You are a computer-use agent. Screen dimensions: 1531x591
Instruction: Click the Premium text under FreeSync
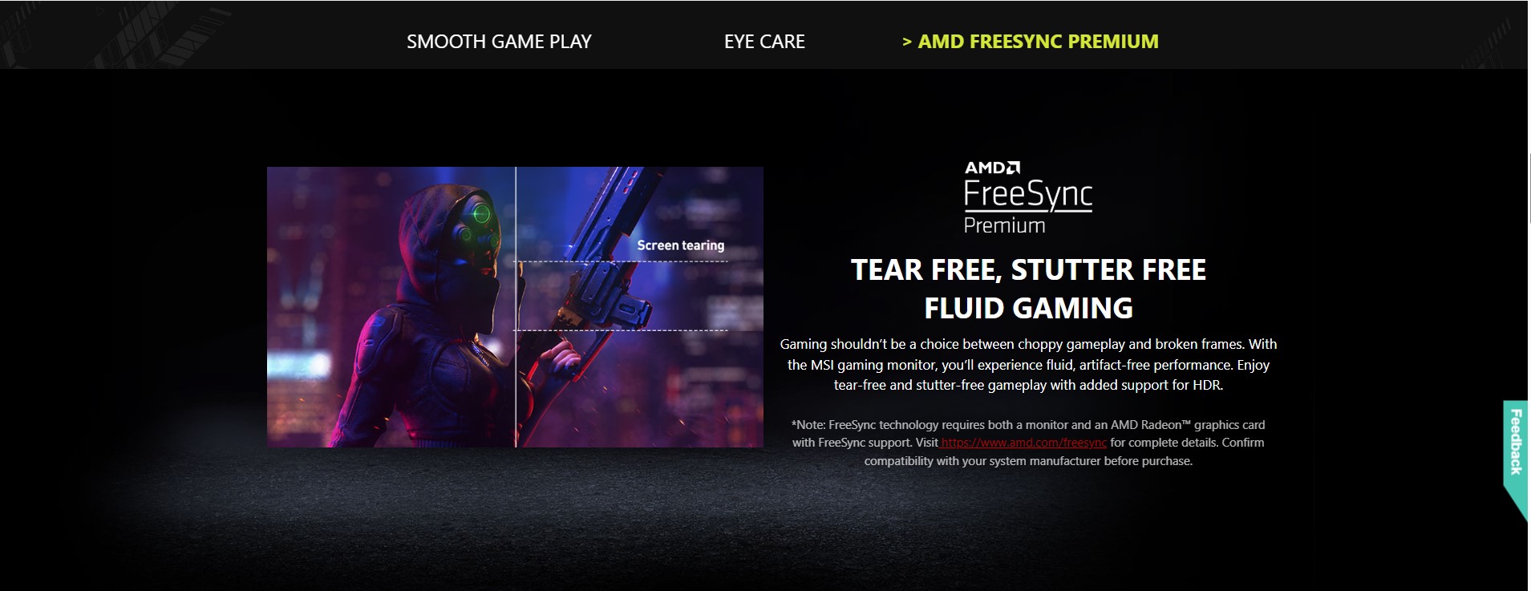tap(1004, 225)
